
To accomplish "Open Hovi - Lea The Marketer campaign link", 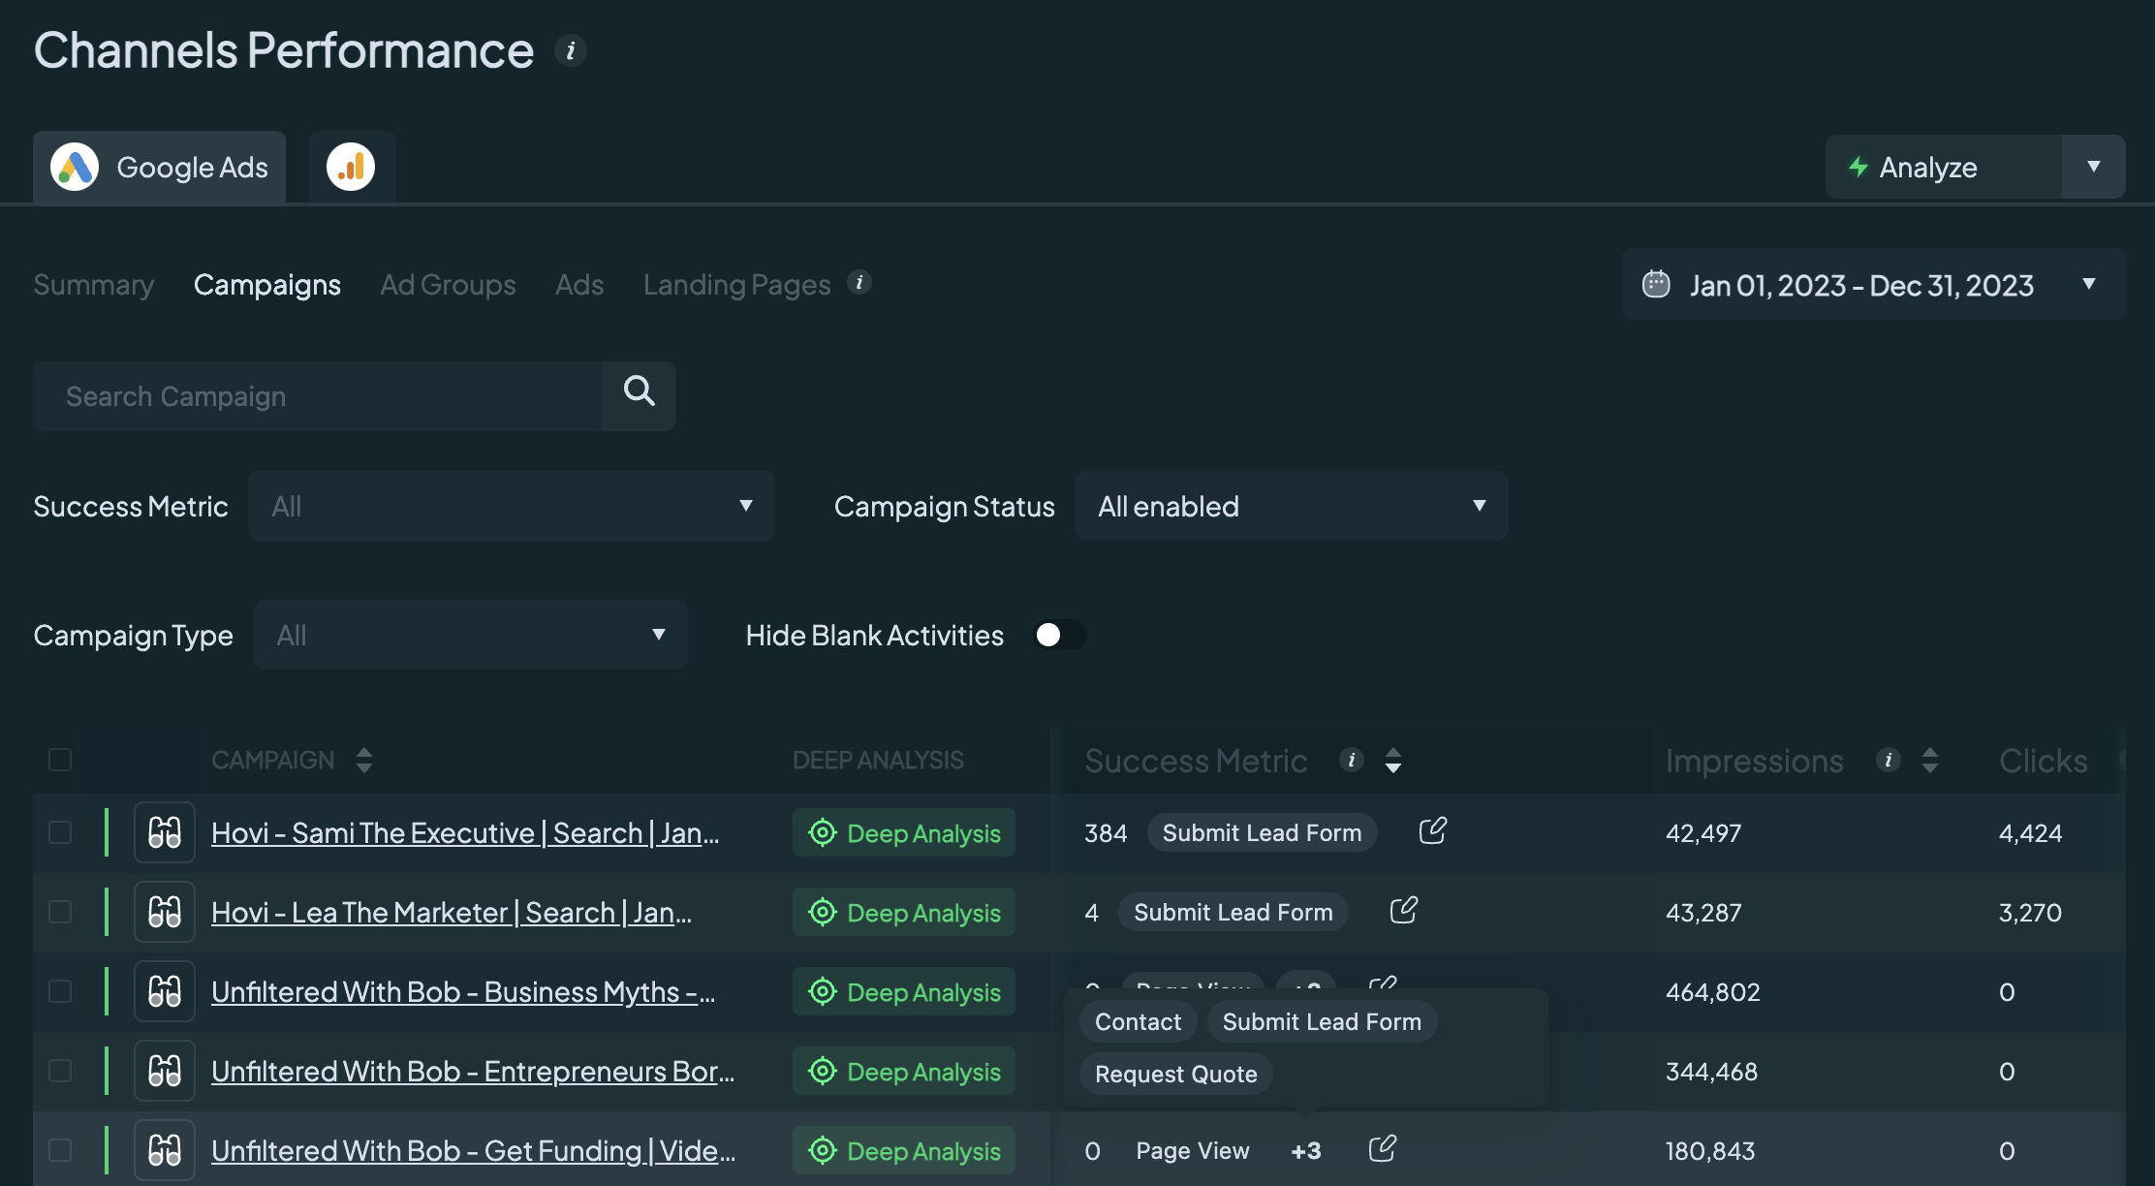I will pyautogui.click(x=452, y=913).
